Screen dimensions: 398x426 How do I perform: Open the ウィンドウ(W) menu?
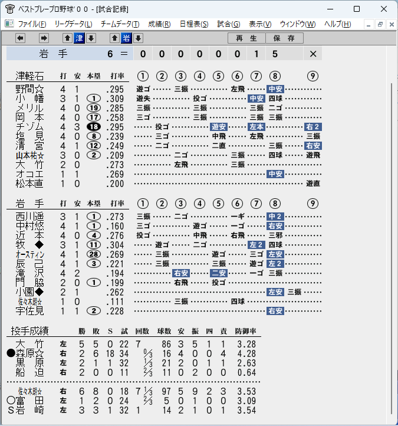tap(298, 24)
